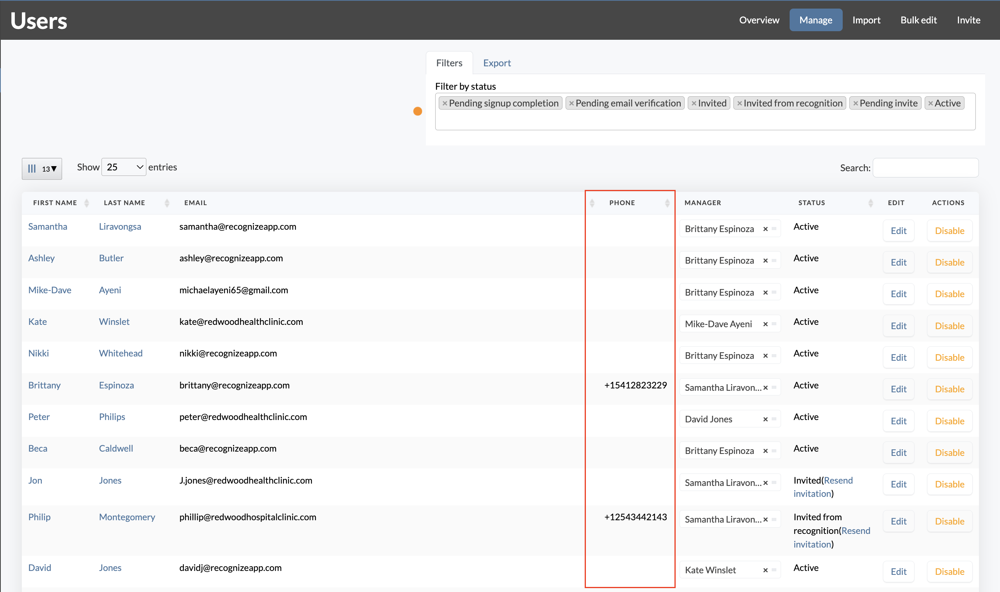Remove the Pending email verification filter tag
The image size is (1000, 592).
[x=571, y=103]
